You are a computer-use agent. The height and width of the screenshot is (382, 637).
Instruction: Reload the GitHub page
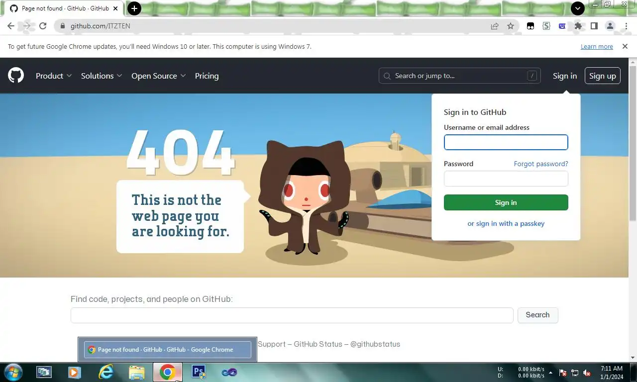click(x=43, y=26)
